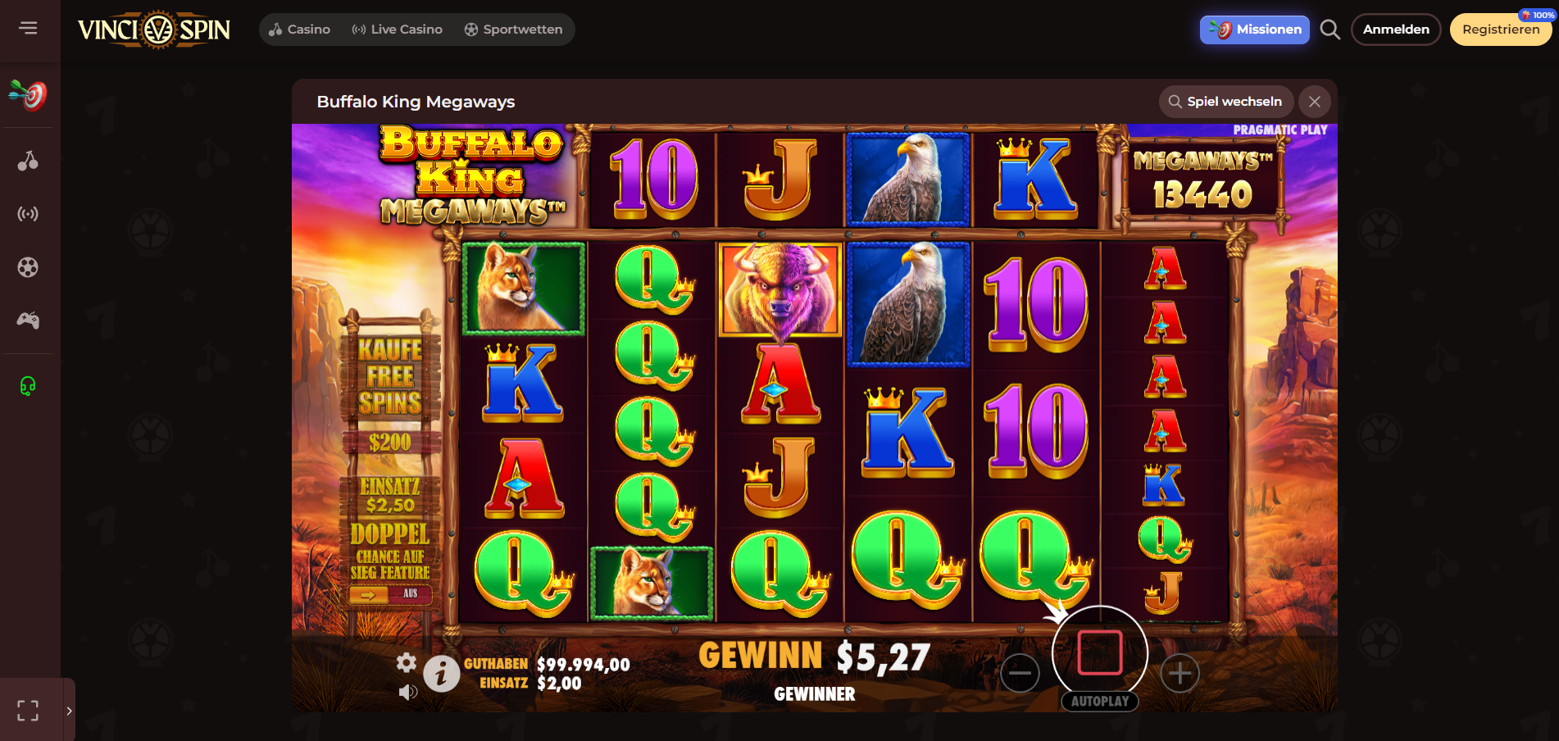The image size is (1559, 741).
Task: Click the darts missions icon in sidebar
Action: click(x=28, y=95)
